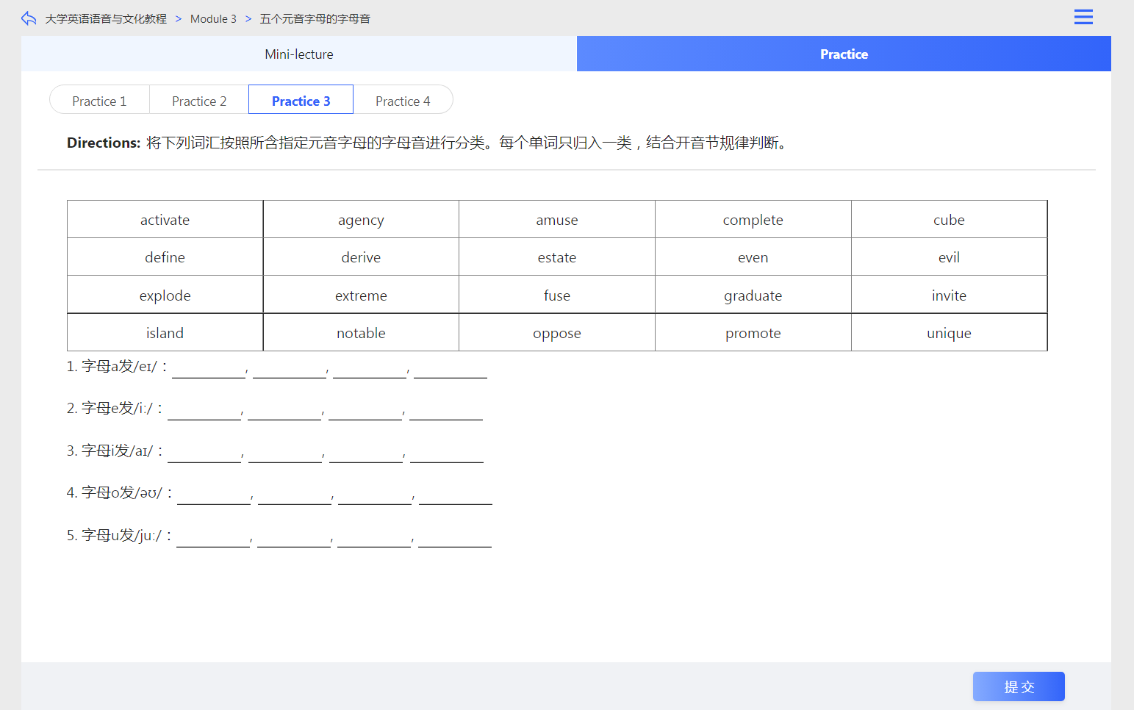Viewport: 1134px width, 710px height.
Task: Pick the word 'island' from the table
Action: point(165,333)
